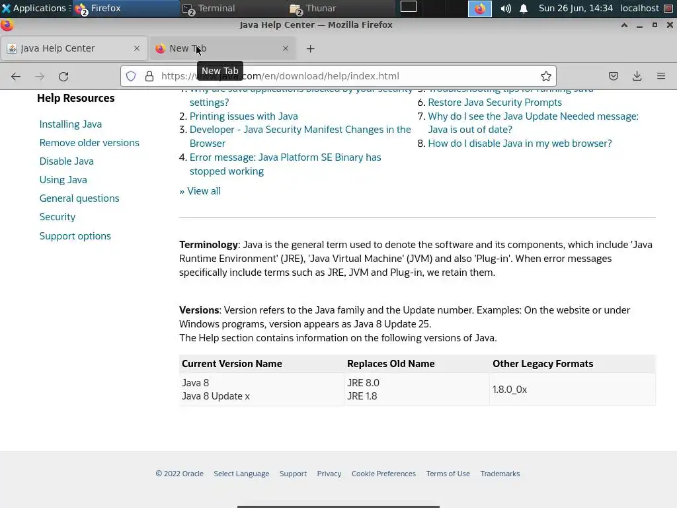Click the volume speaker icon
The width and height of the screenshot is (677, 508).
coord(506,9)
